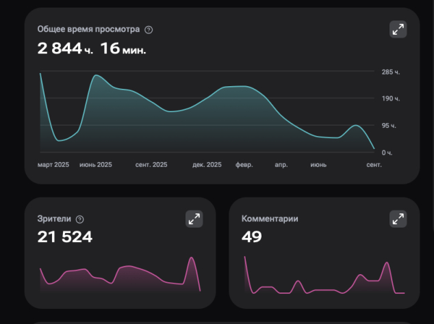Select the 21 524 viewers count
Image resolution: width=434 pixels, height=324 pixels.
[x=65, y=237]
